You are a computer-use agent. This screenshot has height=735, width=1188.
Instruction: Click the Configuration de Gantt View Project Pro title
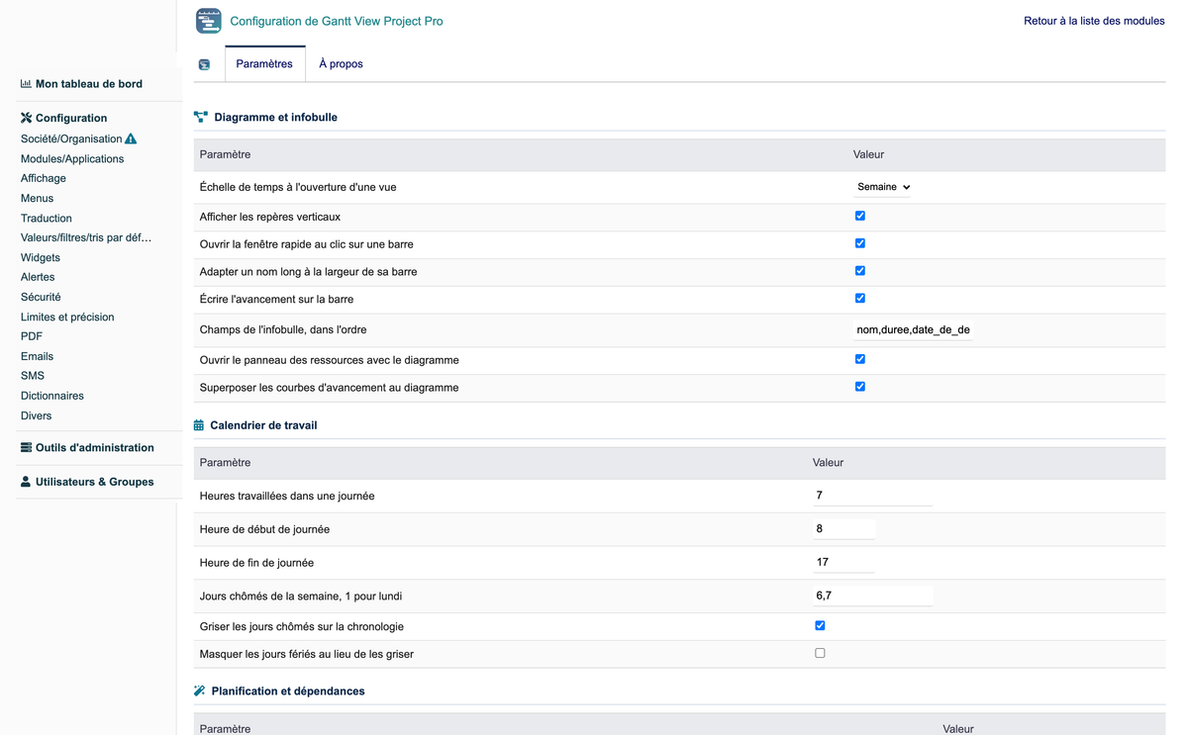coord(337,21)
